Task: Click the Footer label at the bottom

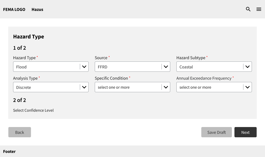Action: tap(9, 151)
